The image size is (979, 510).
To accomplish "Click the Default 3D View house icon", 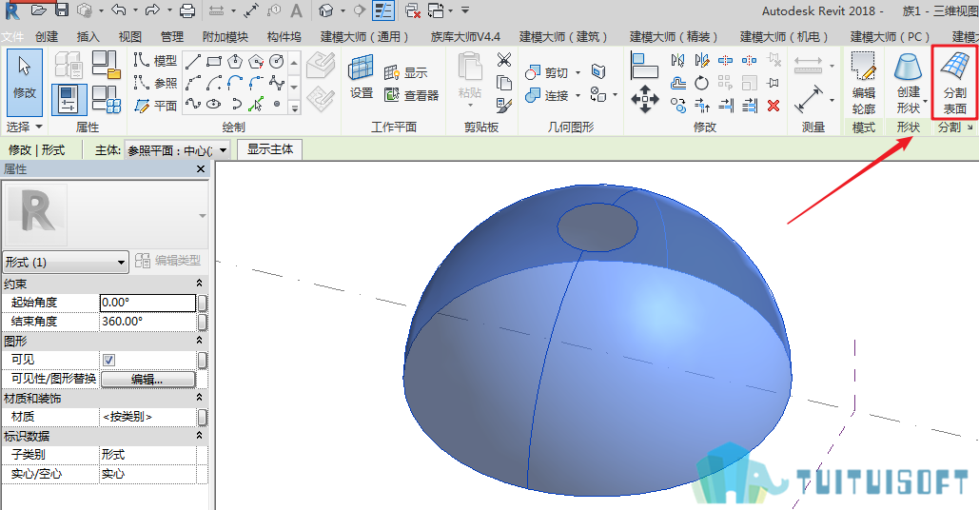I will [x=325, y=10].
